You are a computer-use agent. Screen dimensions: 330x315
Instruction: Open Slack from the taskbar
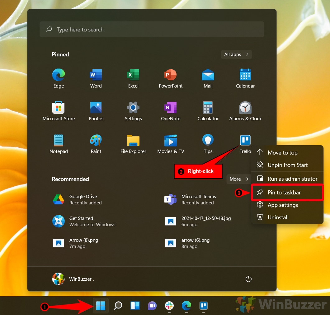(169, 306)
